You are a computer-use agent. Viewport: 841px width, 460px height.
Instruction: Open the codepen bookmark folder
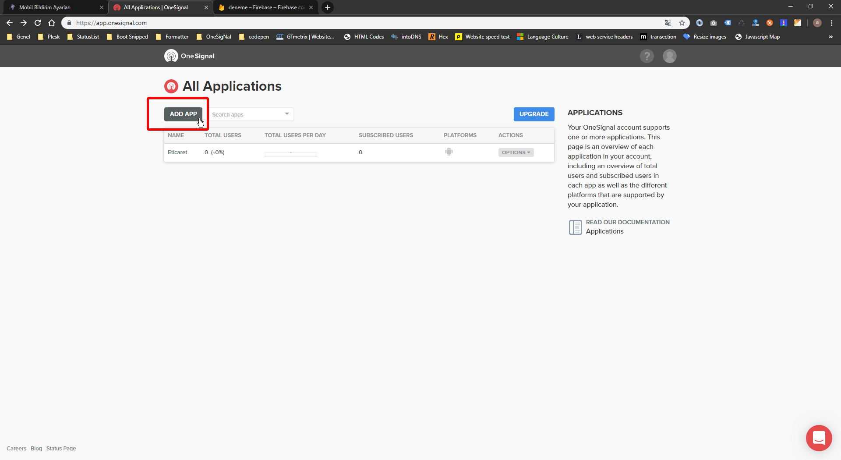coord(254,37)
